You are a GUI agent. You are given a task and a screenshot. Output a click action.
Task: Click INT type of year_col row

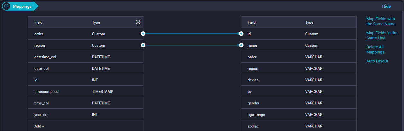pyautogui.click(x=95, y=115)
